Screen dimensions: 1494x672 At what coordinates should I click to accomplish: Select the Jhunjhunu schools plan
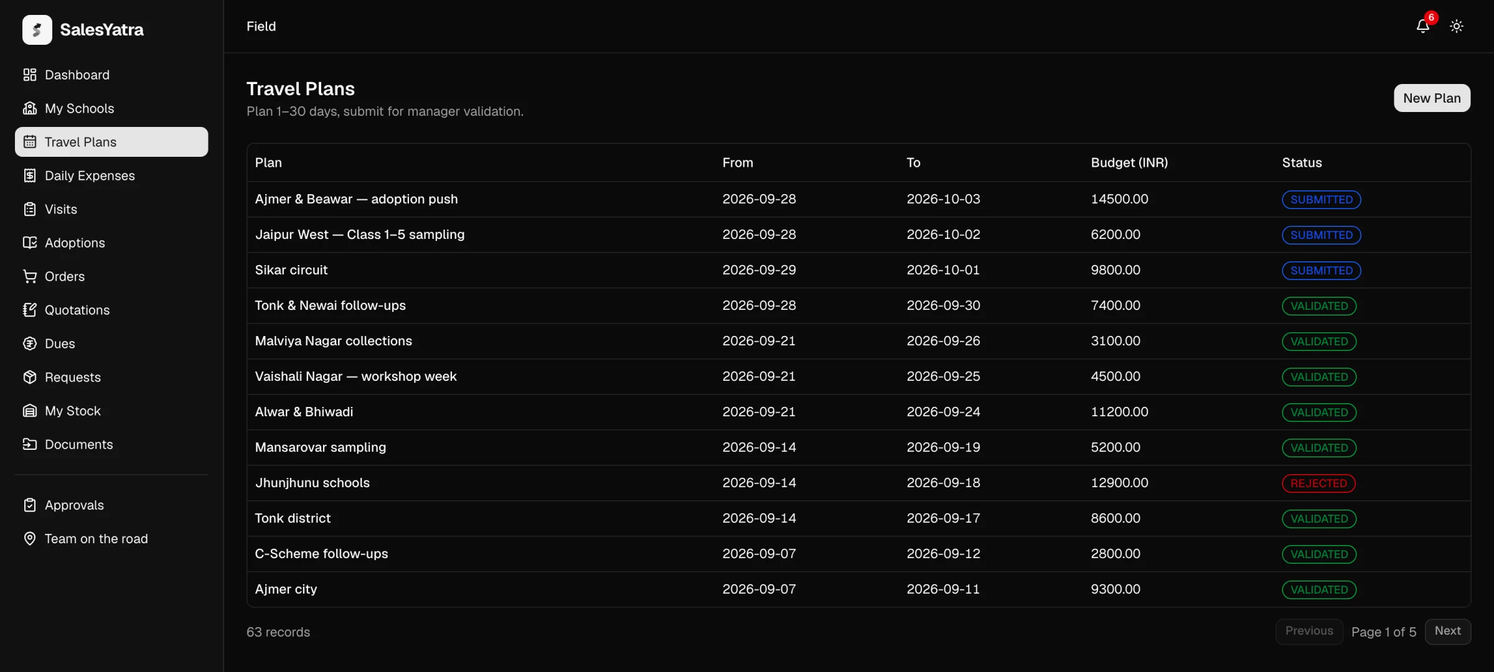pyautogui.click(x=858, y=483)
